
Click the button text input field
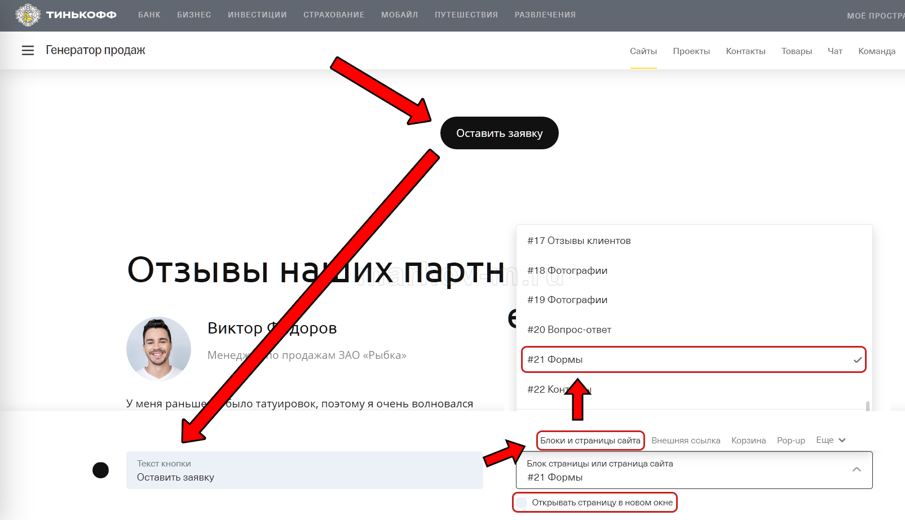point(304,470)
